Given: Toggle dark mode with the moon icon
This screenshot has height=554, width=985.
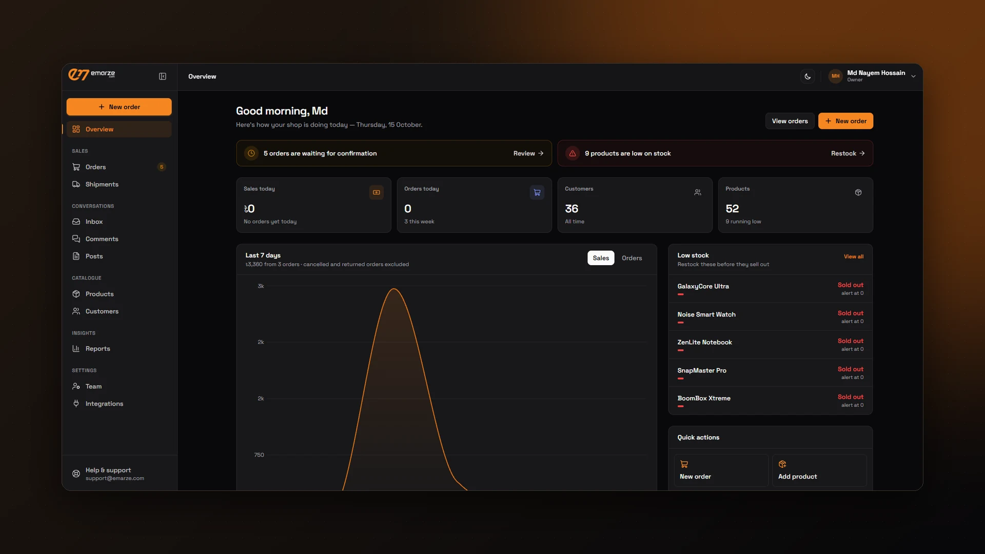Looking at the screenshot, I should pos(807,76).
